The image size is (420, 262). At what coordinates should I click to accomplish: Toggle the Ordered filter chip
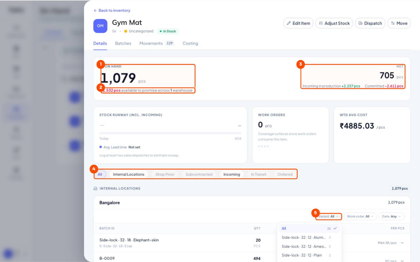point(285,174)
